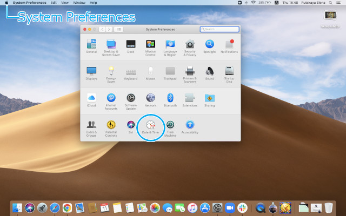Open the Siri preference pane

click(131, 127)
